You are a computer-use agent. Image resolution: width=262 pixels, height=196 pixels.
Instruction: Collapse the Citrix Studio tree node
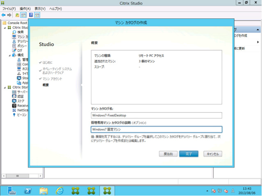[5, 28]
